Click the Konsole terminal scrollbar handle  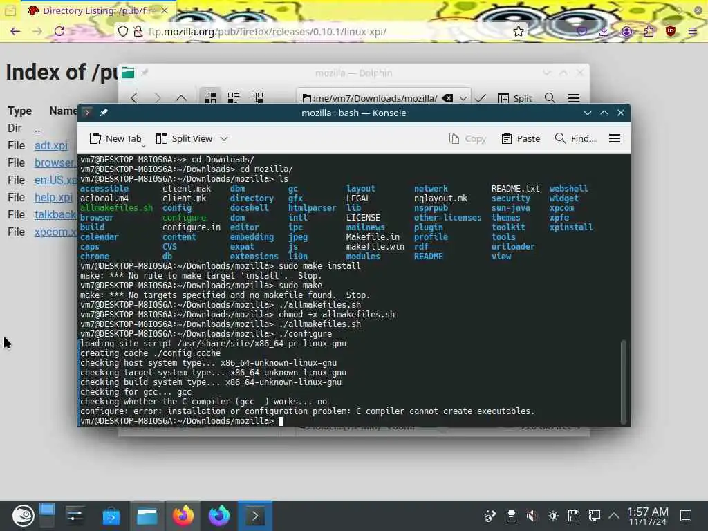pos(624,381)
